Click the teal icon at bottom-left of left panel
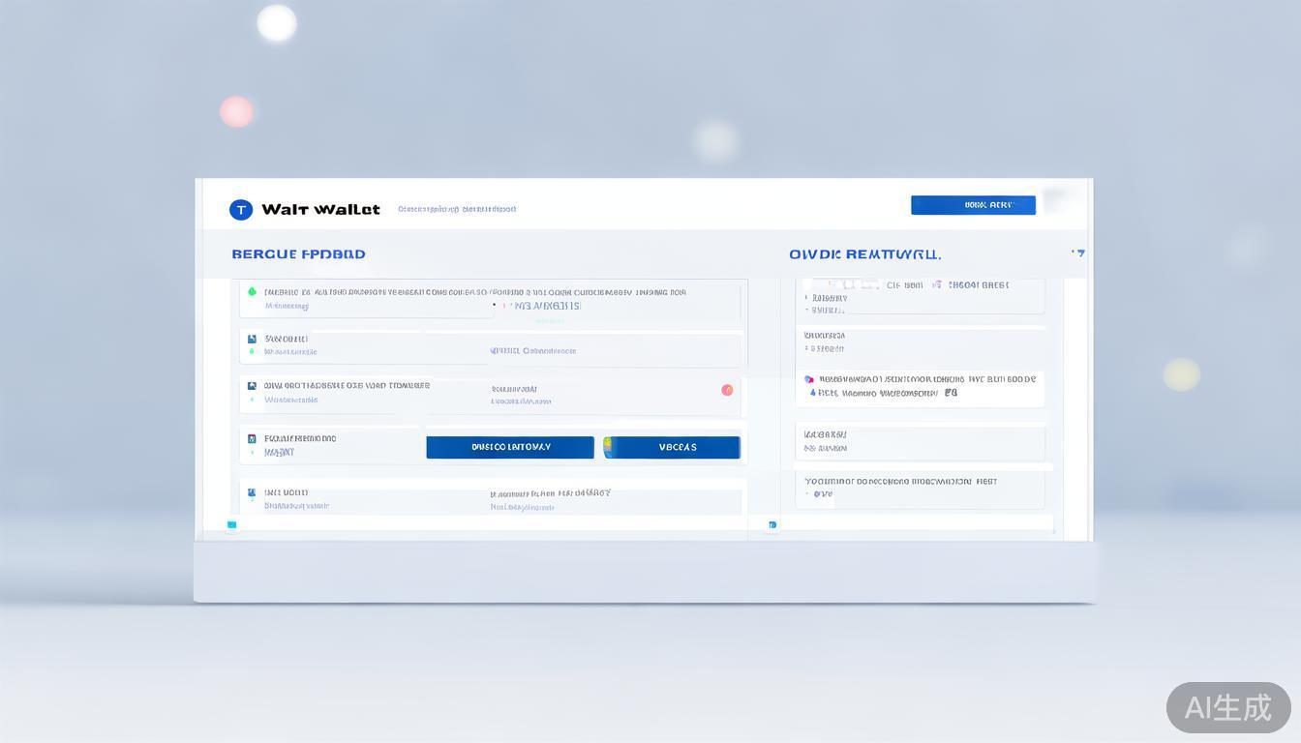Viewport: 1301px width, 743px height. coord(231,525)
